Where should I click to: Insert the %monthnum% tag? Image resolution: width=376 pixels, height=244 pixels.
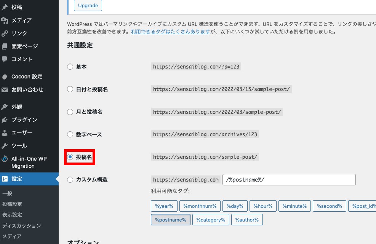coord(200,206)
